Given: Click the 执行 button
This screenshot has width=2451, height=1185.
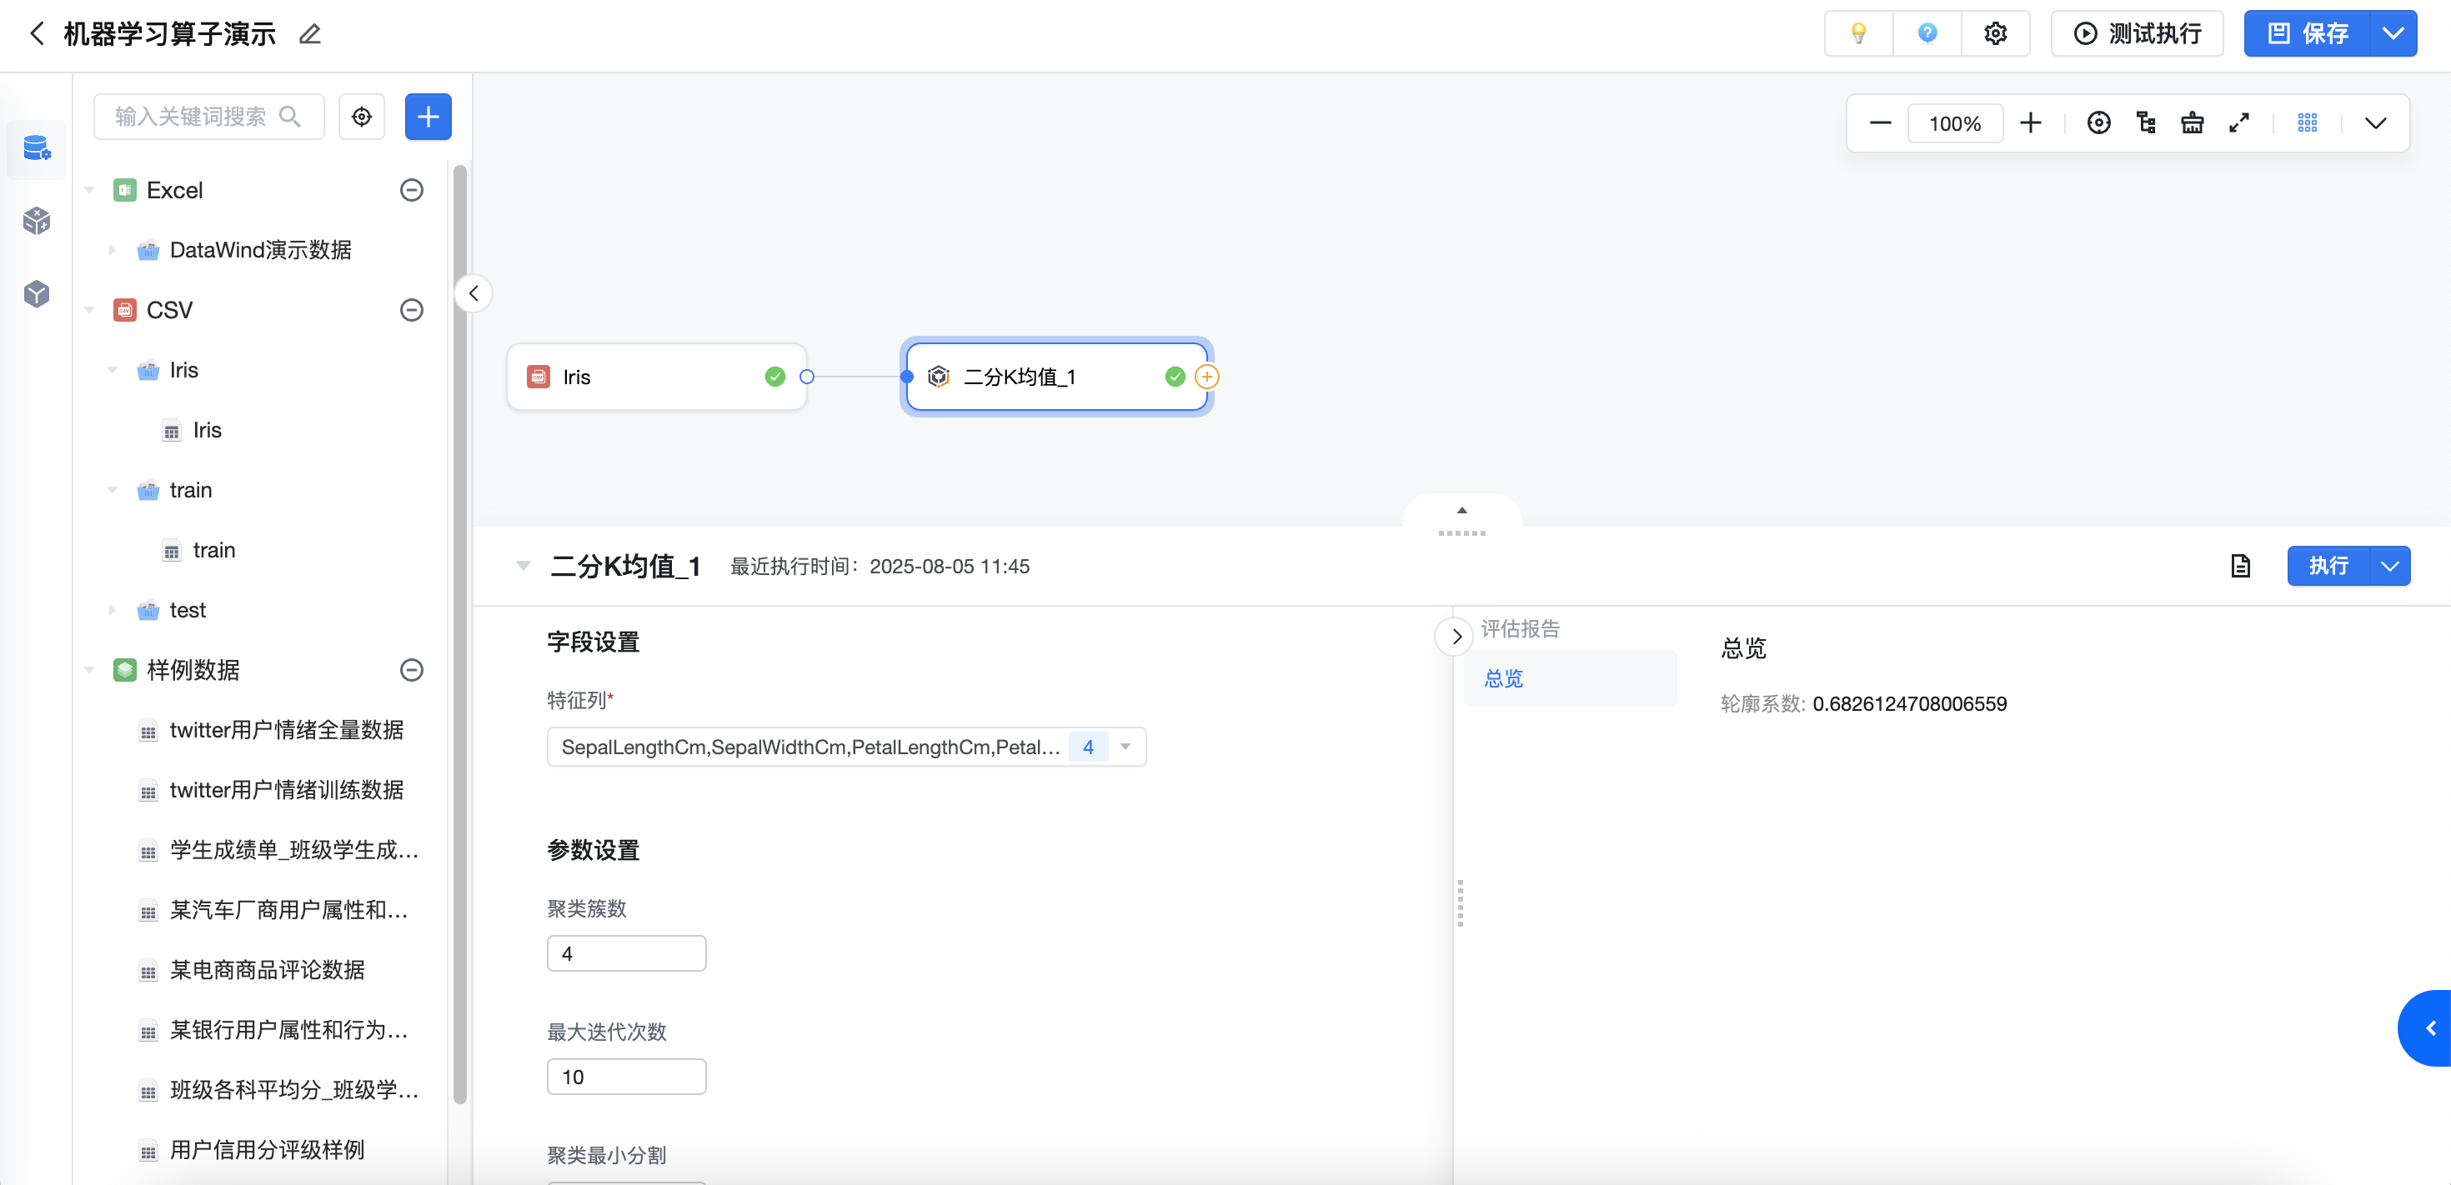Looking at the screenshot, I should pyautogui.click(x=2328, y=567).
